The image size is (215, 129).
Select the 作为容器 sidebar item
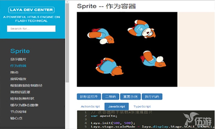[18, 66]
